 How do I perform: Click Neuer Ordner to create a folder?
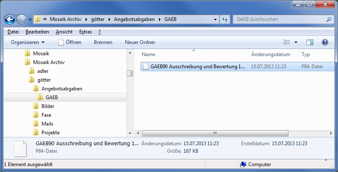[140, 42]
